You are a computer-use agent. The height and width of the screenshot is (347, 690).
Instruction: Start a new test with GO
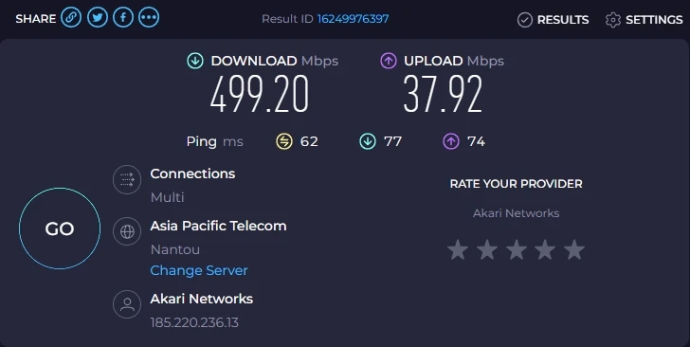pyautogui.click(x=60, y=228)
